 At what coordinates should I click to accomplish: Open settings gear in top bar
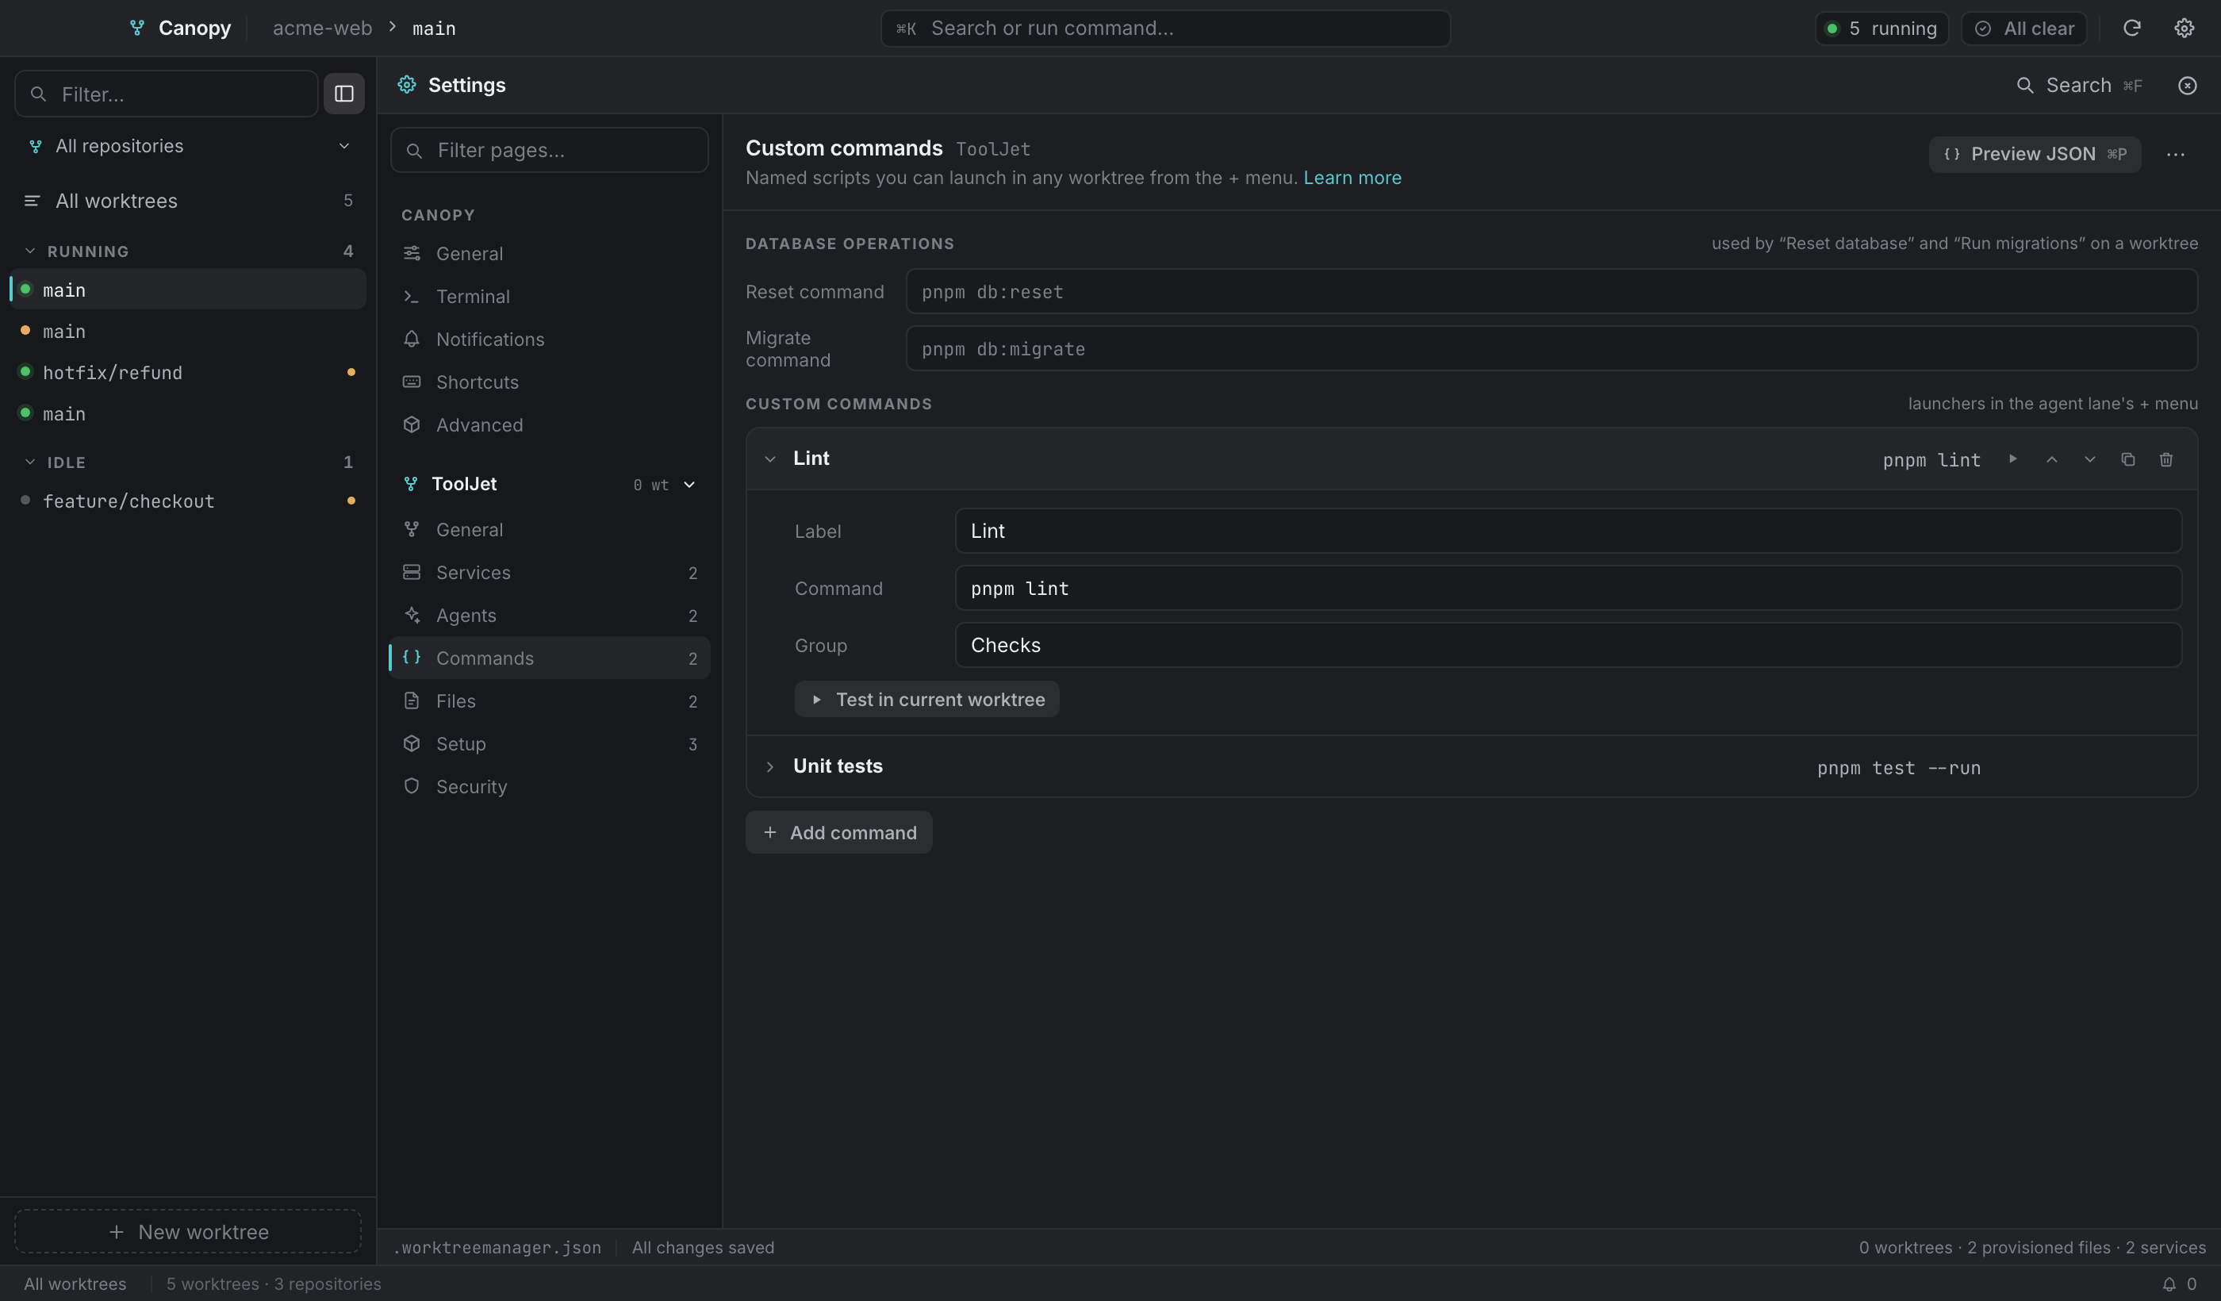(2183, 29)
